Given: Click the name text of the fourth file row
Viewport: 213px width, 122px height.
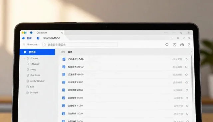Looking at the screenshot, I should pos(76,82).
